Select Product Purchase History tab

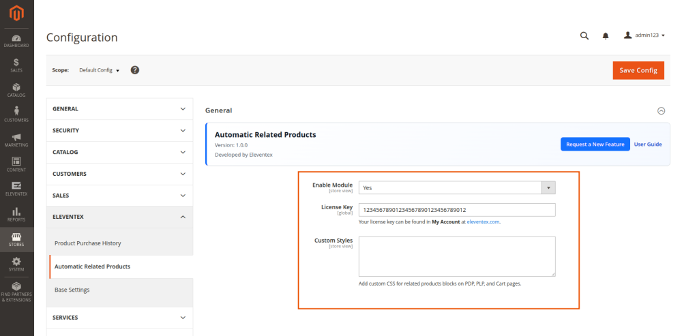(x=87, y=243)
